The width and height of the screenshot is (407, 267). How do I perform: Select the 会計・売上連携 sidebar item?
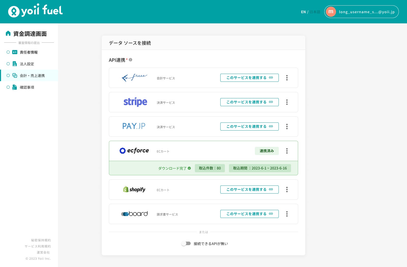29,75
